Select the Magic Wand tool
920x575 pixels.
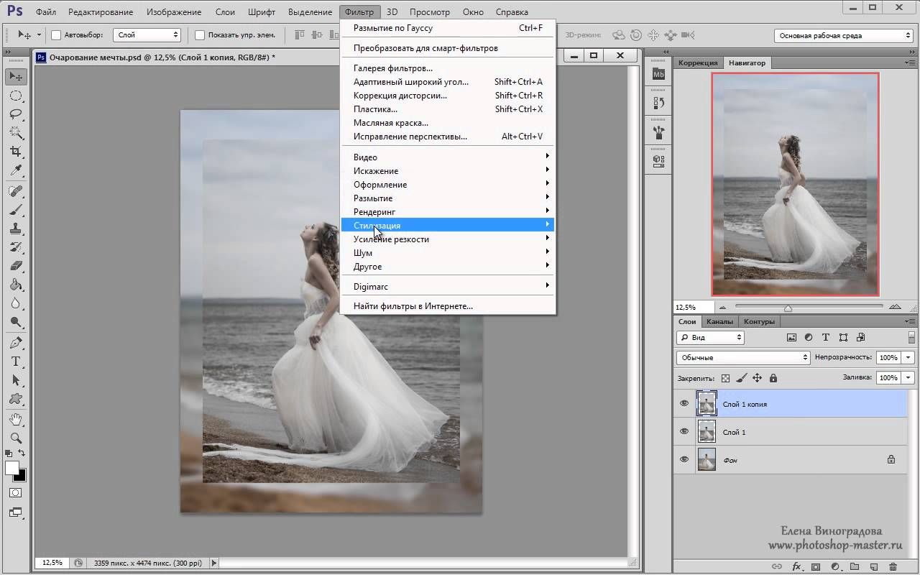click(x=16, y=133)
